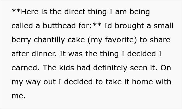Click the word "small" in the paragraph
This screenshot has width=182, height=109.
pyautogui.click(x=164, y=26)
